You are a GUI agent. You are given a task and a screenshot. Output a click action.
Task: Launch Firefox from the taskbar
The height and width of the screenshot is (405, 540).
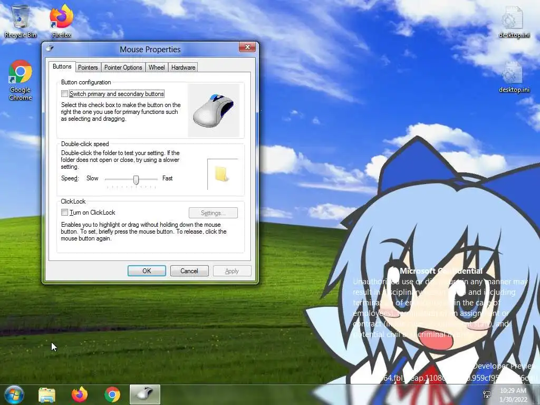(80, 394)
